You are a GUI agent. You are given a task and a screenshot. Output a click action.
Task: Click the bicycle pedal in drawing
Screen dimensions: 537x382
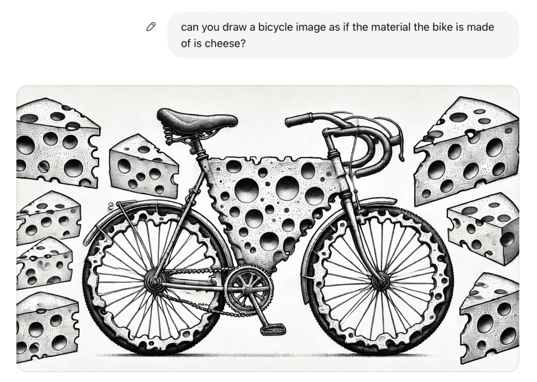pos(273,330)
